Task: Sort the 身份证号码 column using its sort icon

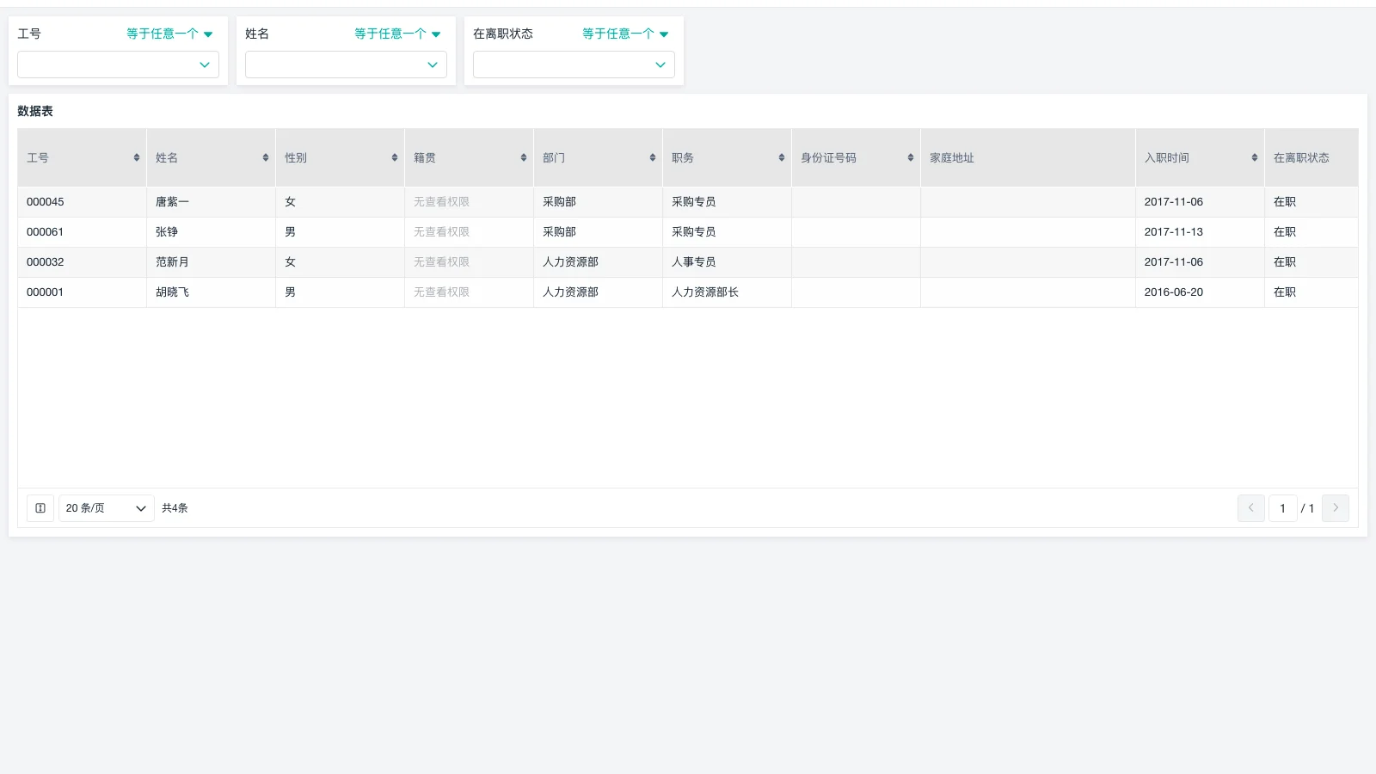Action: pyautogui.click(x=909, y=157)
